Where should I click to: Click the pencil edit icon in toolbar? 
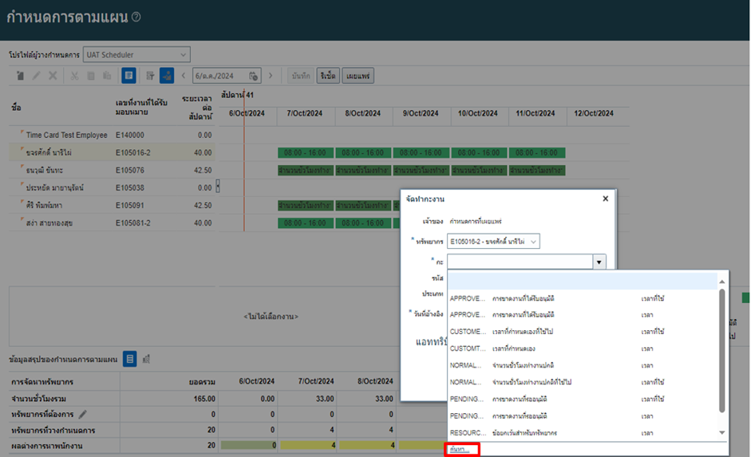coord(37,76)
